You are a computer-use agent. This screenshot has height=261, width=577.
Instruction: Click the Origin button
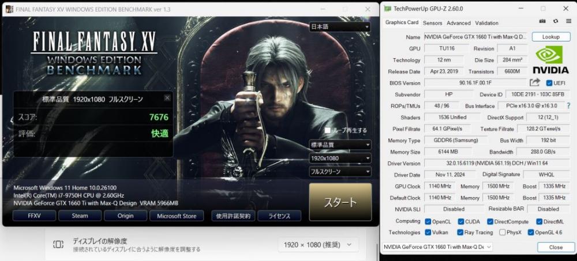[x=125, y=216]
